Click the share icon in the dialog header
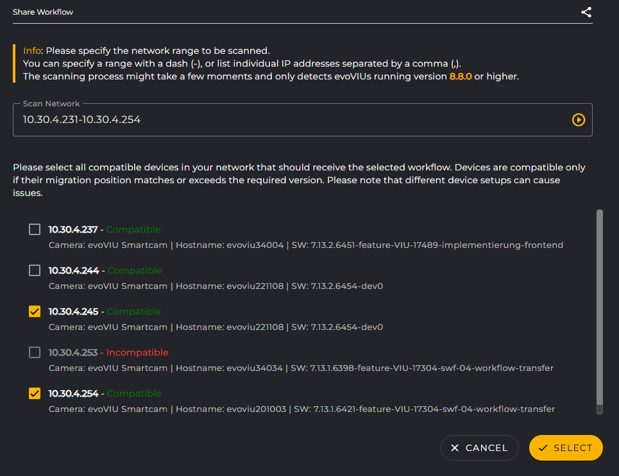The height and width of the screenshot is (476, 619). coord(586,12)
